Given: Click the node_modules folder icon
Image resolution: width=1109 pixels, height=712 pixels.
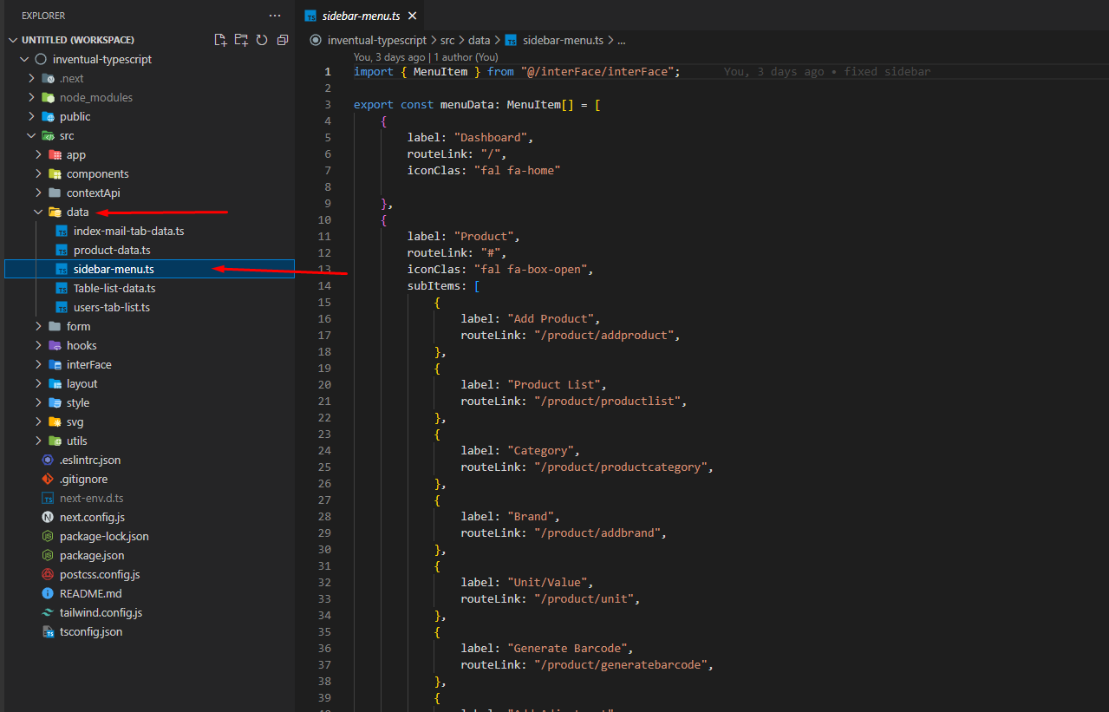Looking at the screenshot, I should (48, 97).
